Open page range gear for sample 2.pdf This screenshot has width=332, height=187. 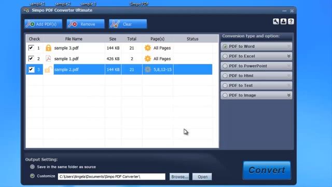point(147,69)
